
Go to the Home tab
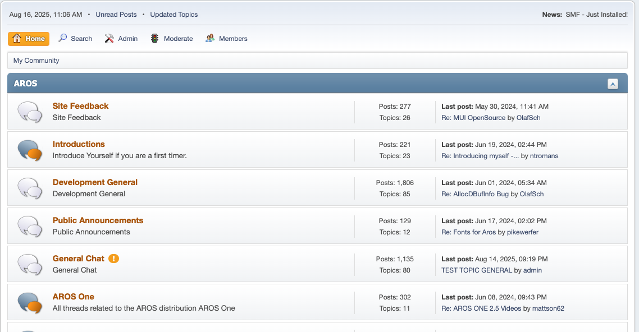click(x=29, y=39)
